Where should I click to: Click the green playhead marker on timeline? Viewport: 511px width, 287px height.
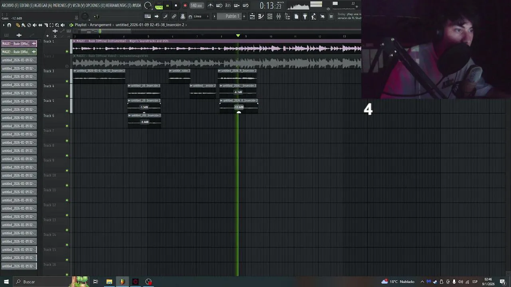click(x=238, y=36)
